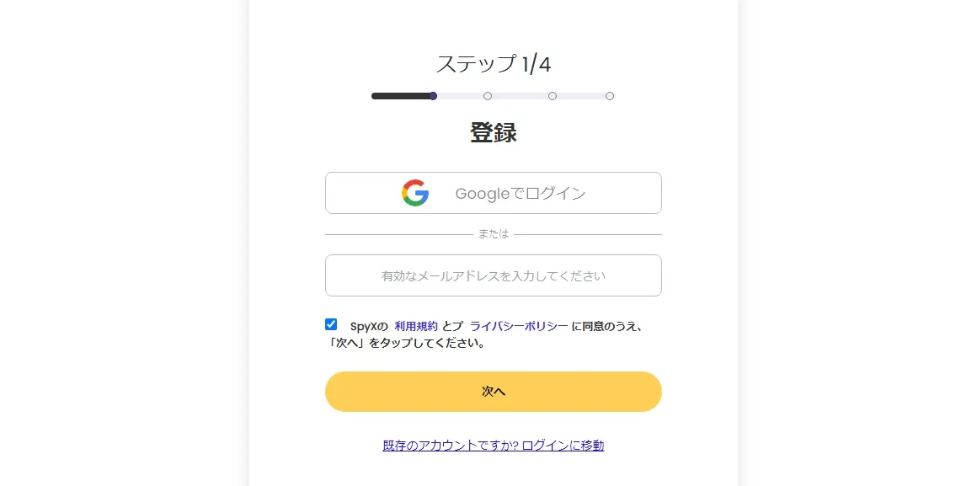
Task: Focus the email address input field
Action: (x=493, y=275)
